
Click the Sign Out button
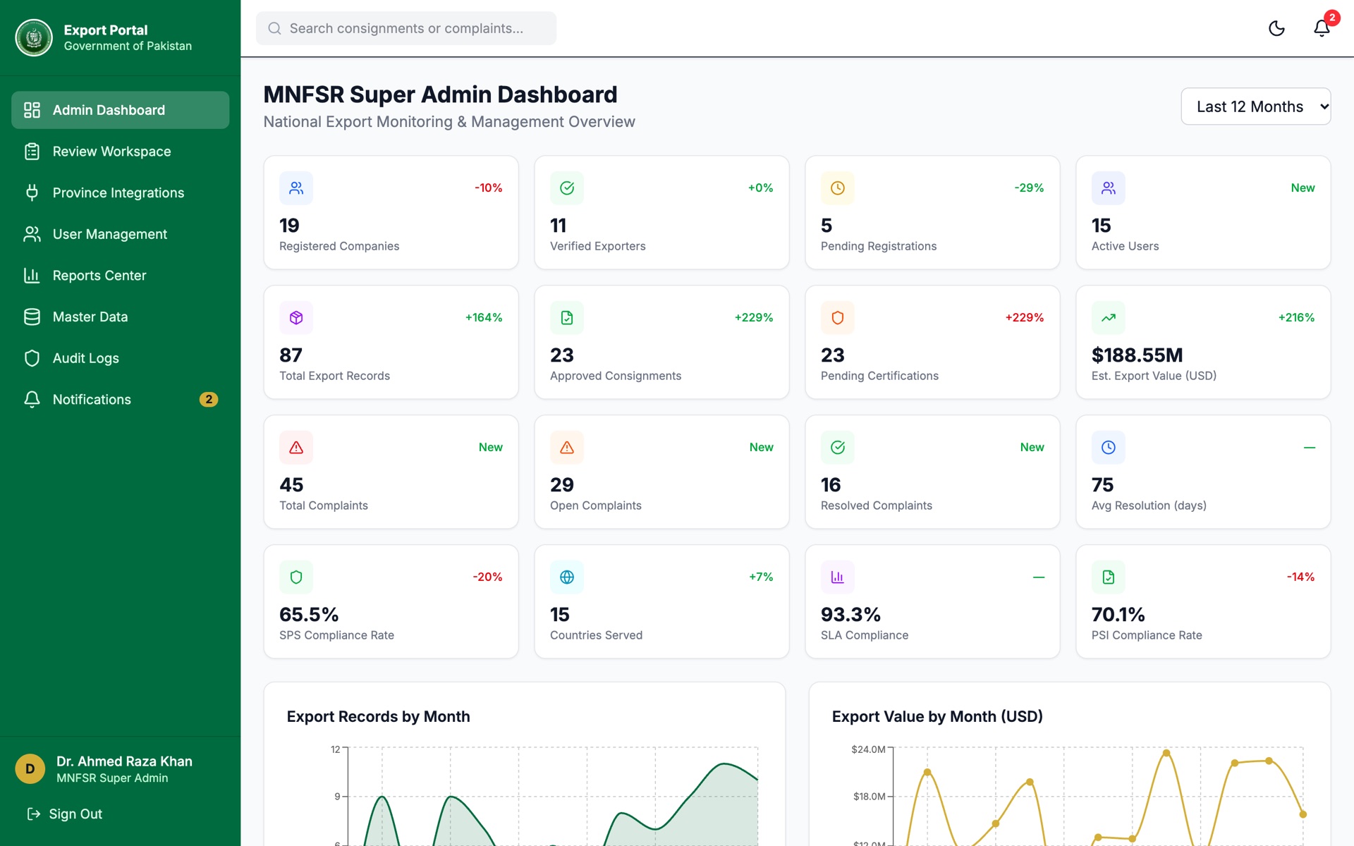click(x=64, y=814)
